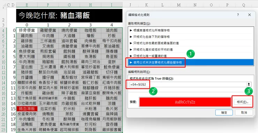Click the cell 蛋餅
Viewport: 258px width, 133px height.
tap(112, 62)
